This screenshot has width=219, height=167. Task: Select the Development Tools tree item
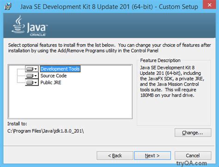point(60,69)
